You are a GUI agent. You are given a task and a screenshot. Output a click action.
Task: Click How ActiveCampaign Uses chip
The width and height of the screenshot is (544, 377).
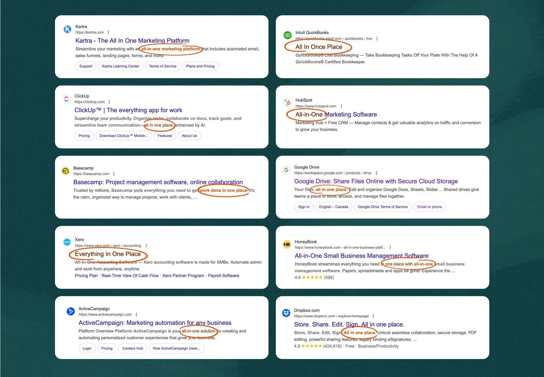click(177, 348)
